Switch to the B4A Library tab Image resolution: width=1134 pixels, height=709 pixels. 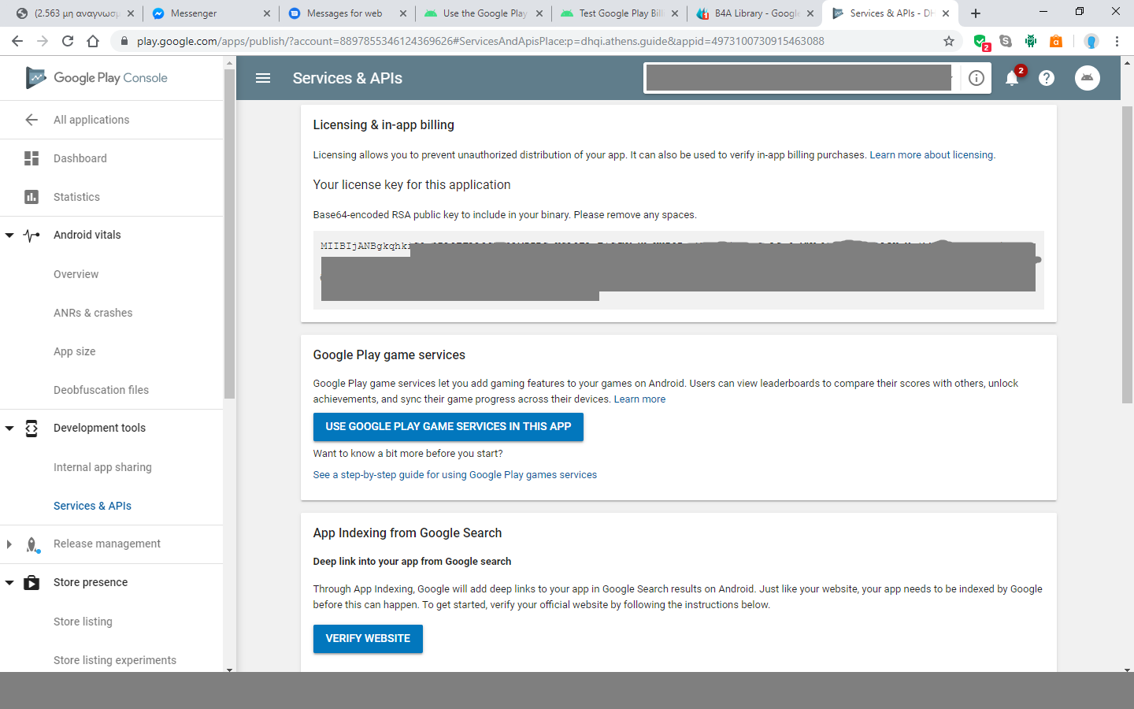tap(755, 13)
